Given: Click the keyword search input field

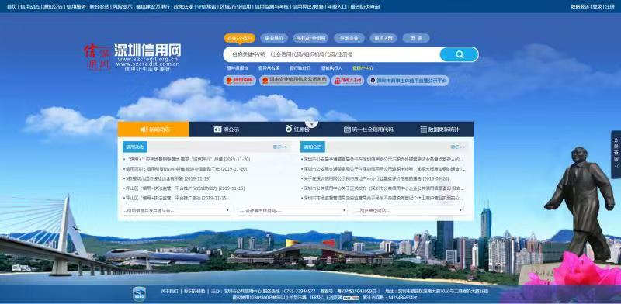Looking at the screenshot, I should click(332, 54).
